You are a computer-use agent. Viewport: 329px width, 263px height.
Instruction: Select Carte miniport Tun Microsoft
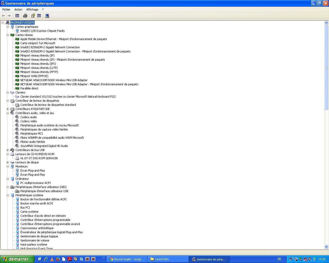tap(38, 43)
